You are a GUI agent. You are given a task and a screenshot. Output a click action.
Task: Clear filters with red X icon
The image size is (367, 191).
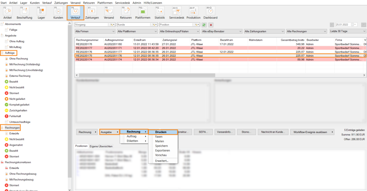(x=211, y=24)
